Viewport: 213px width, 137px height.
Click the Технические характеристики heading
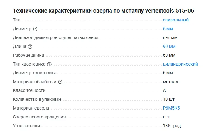pos(103,11)
